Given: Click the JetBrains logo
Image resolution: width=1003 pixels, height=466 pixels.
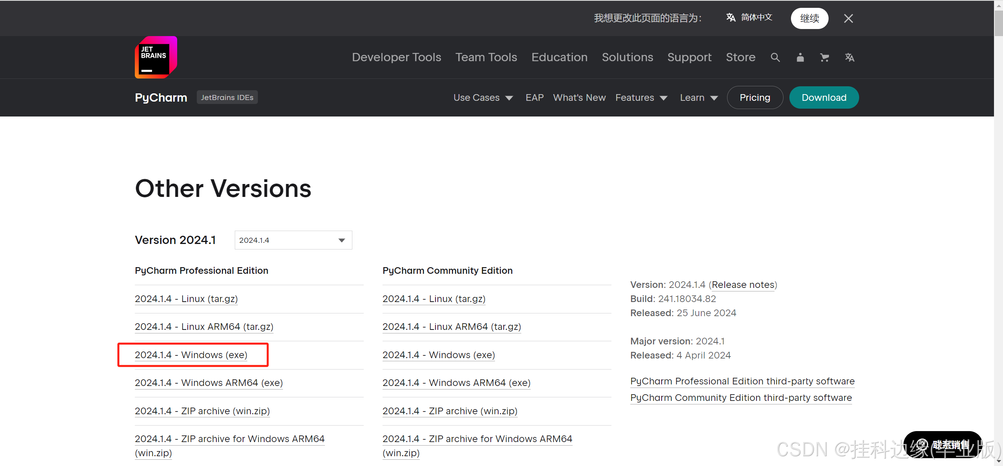Looking at the screenshot, I should pos(156,57).
